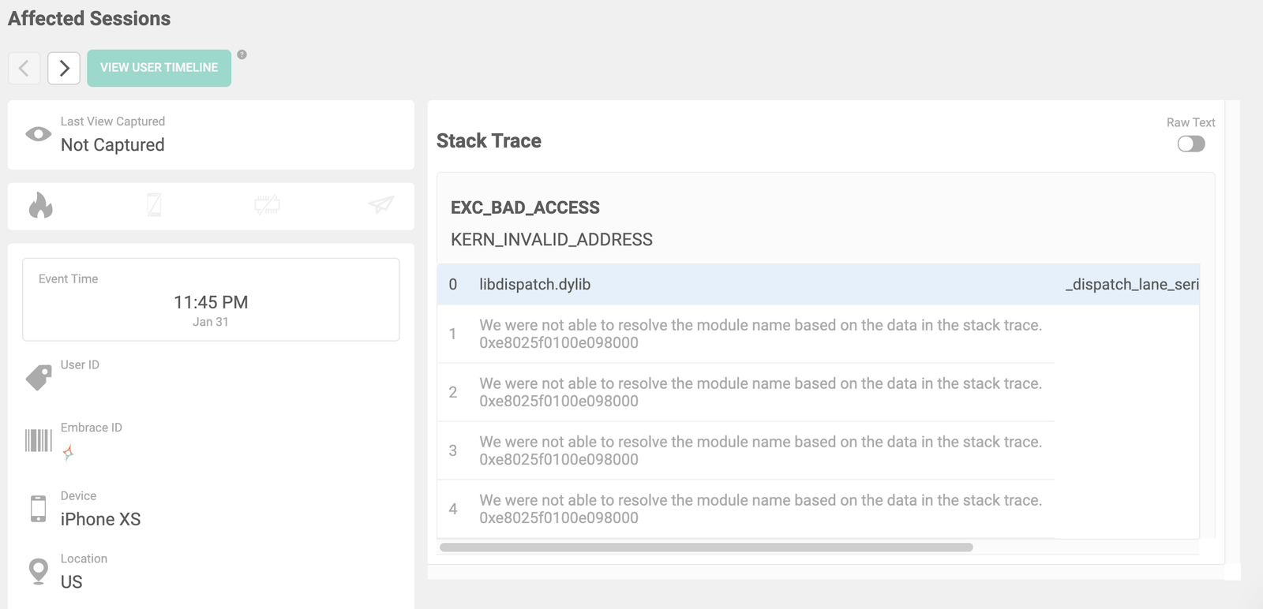Click the US location value
Image resolution: width=1263 pixels, height=609 pixels.
click(x=72, y=581)
